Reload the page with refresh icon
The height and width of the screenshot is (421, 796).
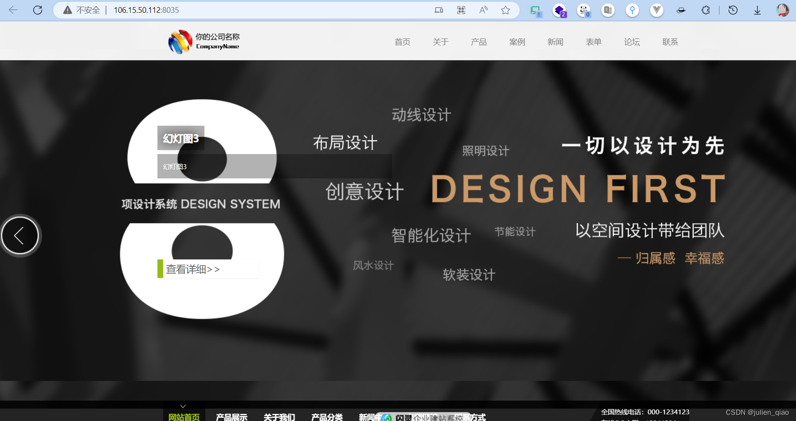tap(38, 10)
